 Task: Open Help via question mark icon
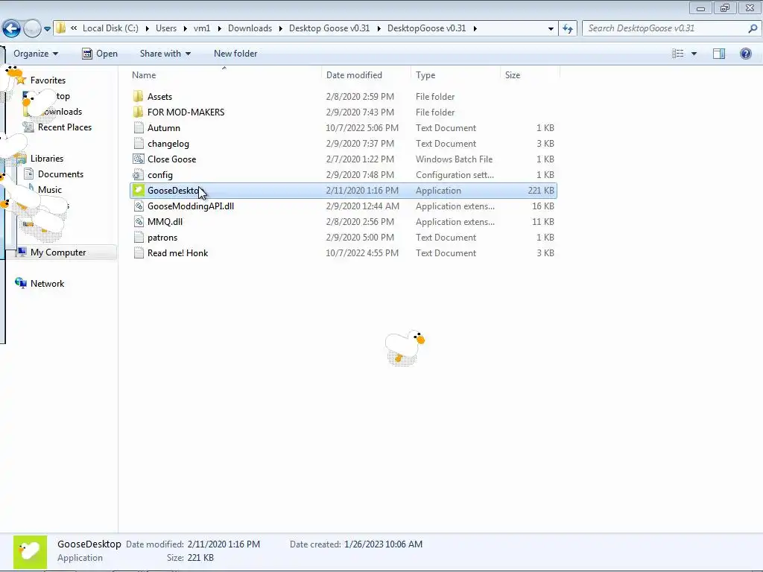click(x=745, y=54)
